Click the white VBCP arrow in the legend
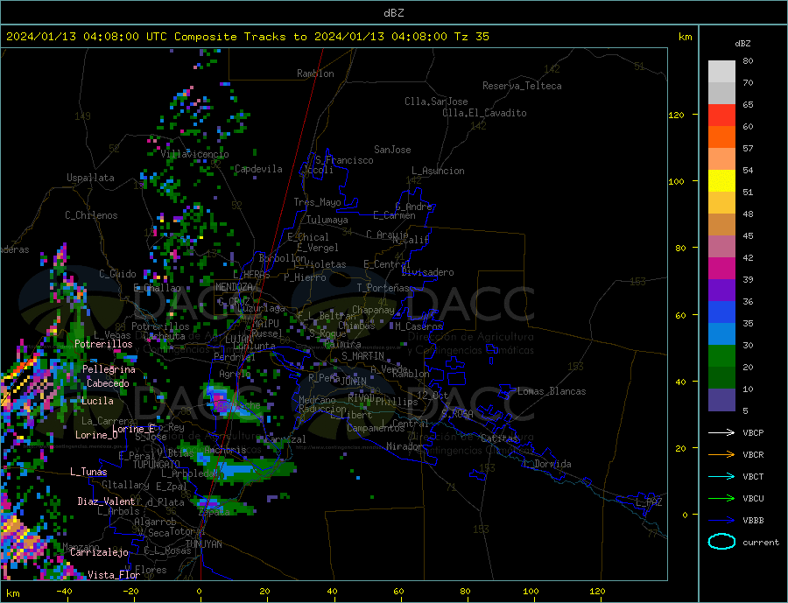The height and width of the screenshot is (603, 788). pos(721,432)
